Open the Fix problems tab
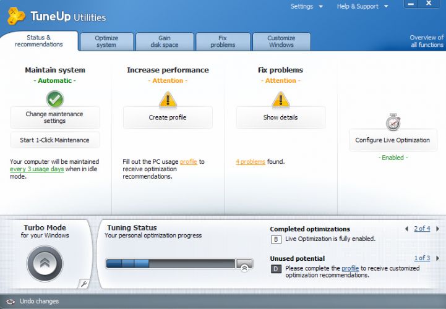446x309 pixels. tap(223, 41)
